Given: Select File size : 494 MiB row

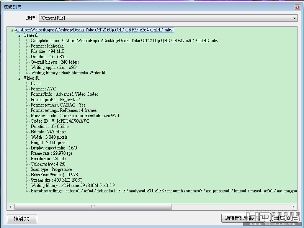Looking at the screenshot, I should [x=48, y=51].
